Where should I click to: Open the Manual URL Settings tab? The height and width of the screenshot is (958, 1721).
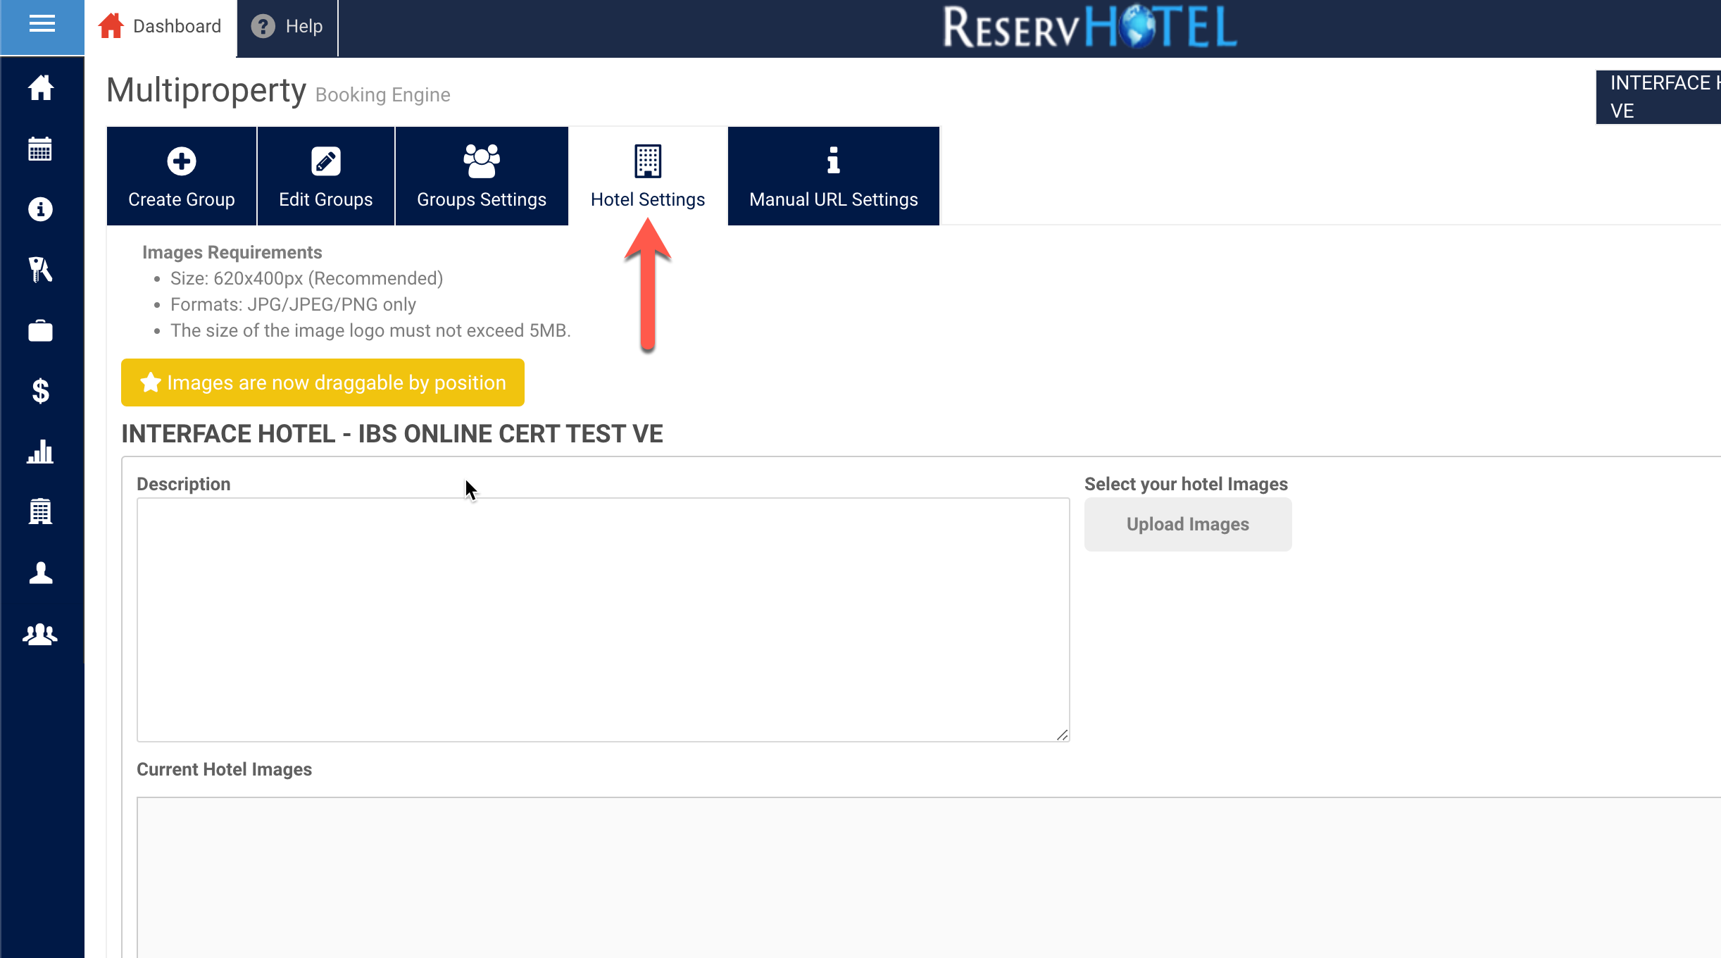click(833, 176)
